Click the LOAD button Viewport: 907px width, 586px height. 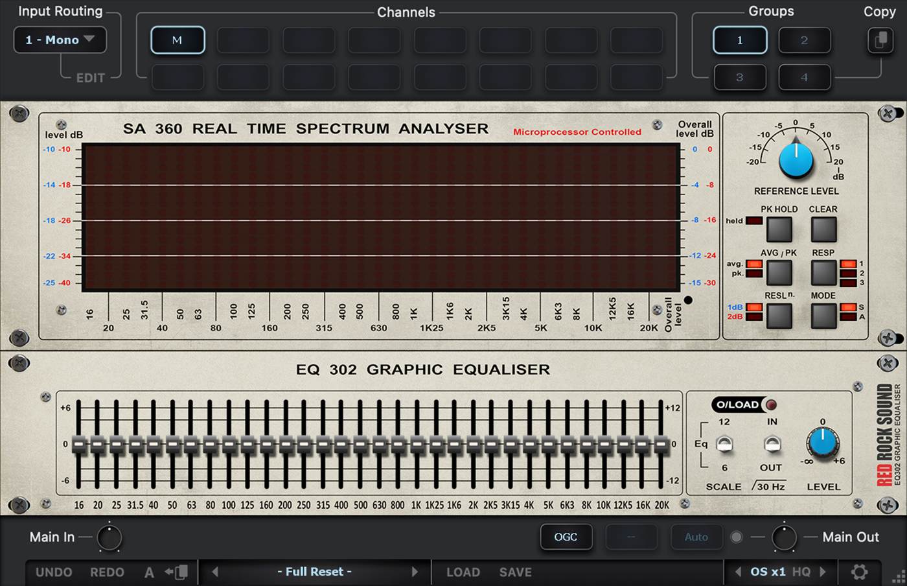(463, 572)
